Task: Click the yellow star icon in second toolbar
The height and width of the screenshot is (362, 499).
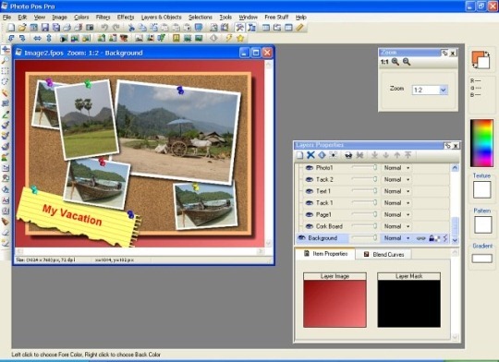Action: [240, 38]
